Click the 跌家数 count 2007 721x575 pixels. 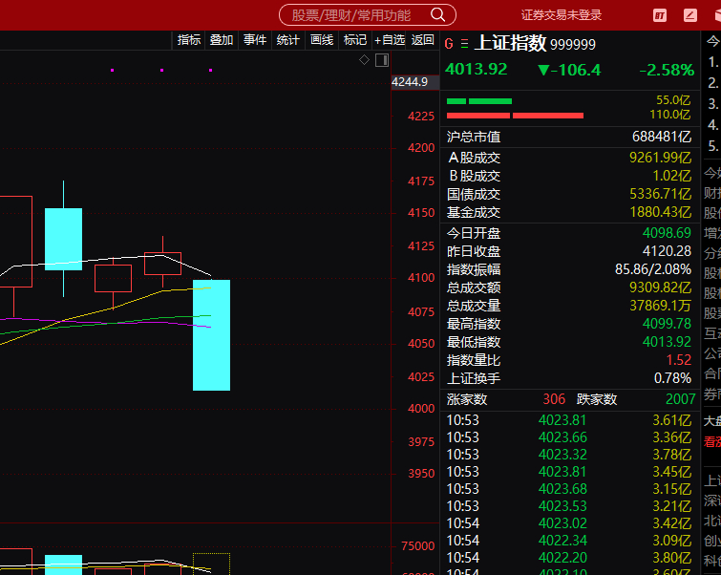point(680,399)
